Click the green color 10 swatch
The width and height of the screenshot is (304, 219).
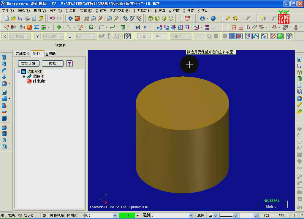tap(127, 215)
